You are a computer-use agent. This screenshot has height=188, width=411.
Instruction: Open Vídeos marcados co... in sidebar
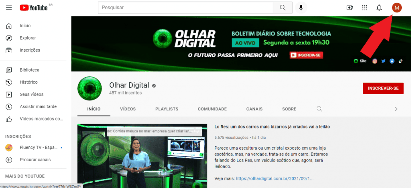[x=41, y=119]
